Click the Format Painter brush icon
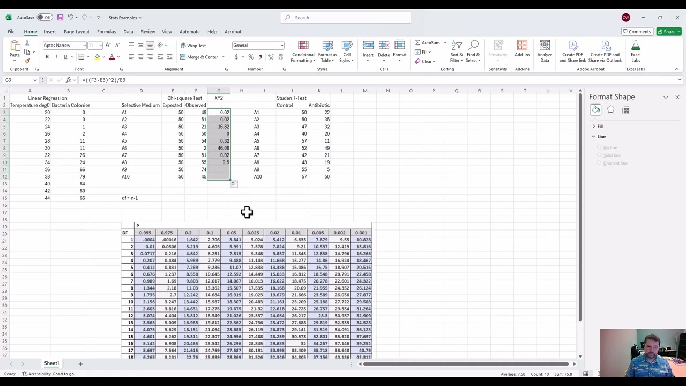The height and width of the screenshot is (386, 686). tap(27, 61)
